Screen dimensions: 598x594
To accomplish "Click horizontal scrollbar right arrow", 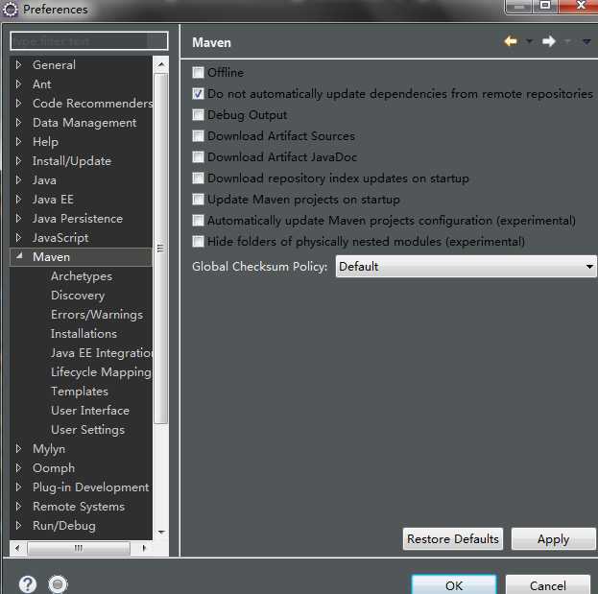I will [x=144, y=548].
